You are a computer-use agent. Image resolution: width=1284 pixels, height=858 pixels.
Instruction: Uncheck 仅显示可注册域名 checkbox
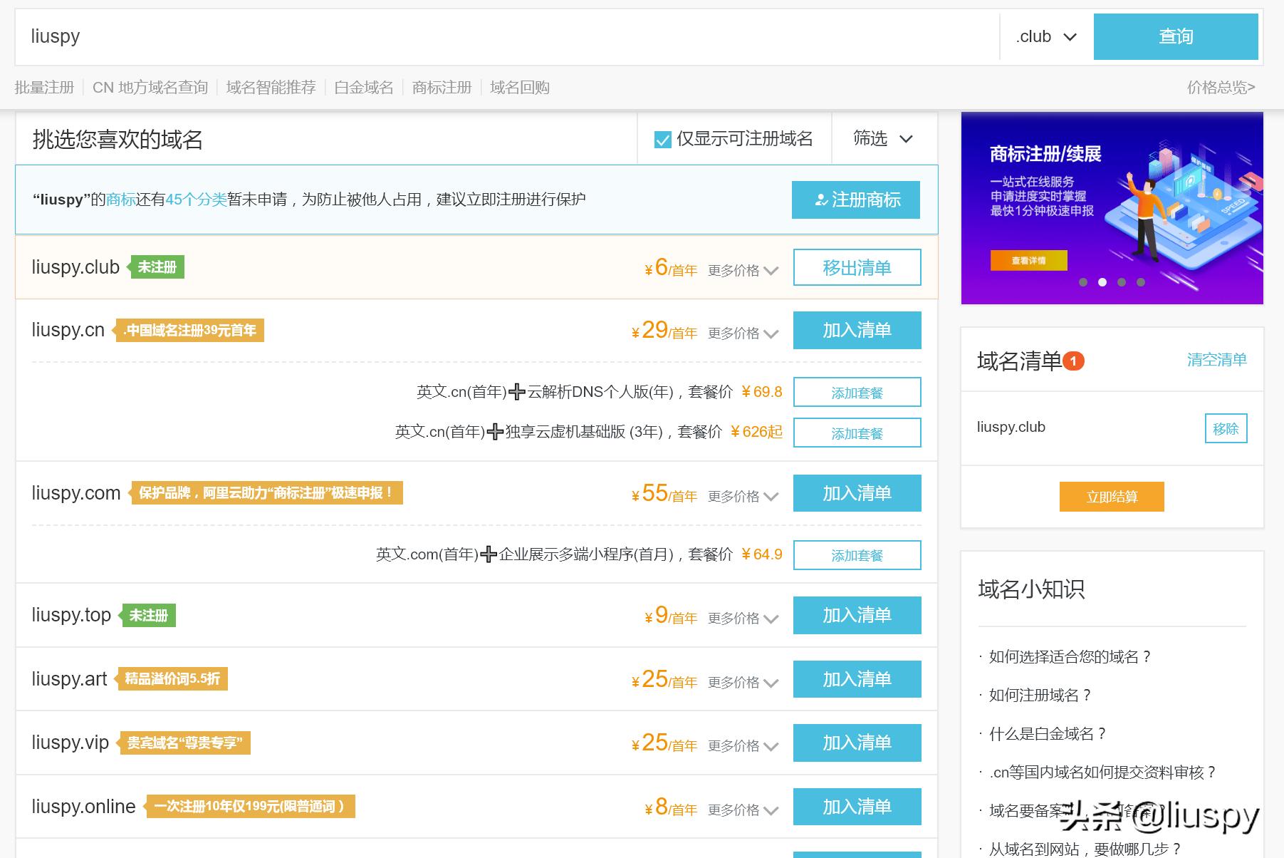pyautogui.click(x=663, y=138)
